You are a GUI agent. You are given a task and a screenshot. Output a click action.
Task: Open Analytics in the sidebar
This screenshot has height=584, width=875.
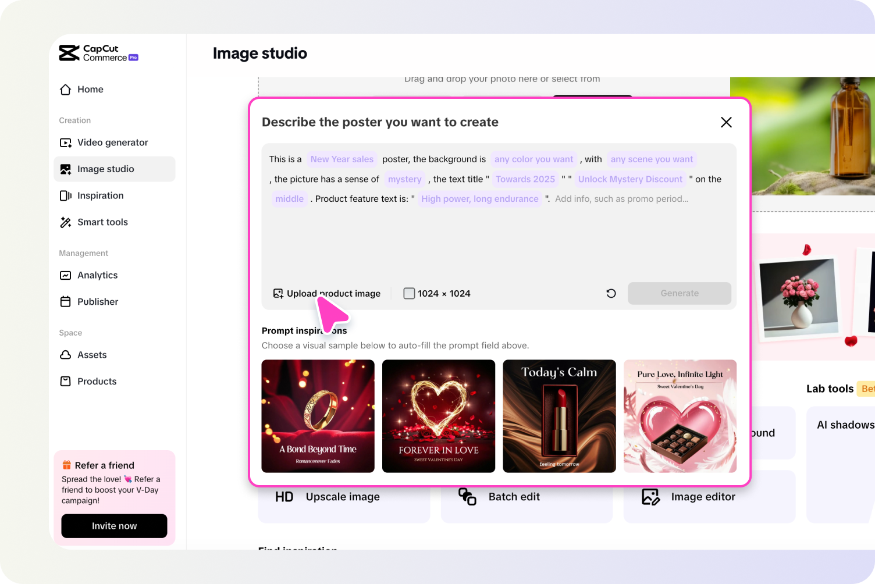tap(115, 275)
